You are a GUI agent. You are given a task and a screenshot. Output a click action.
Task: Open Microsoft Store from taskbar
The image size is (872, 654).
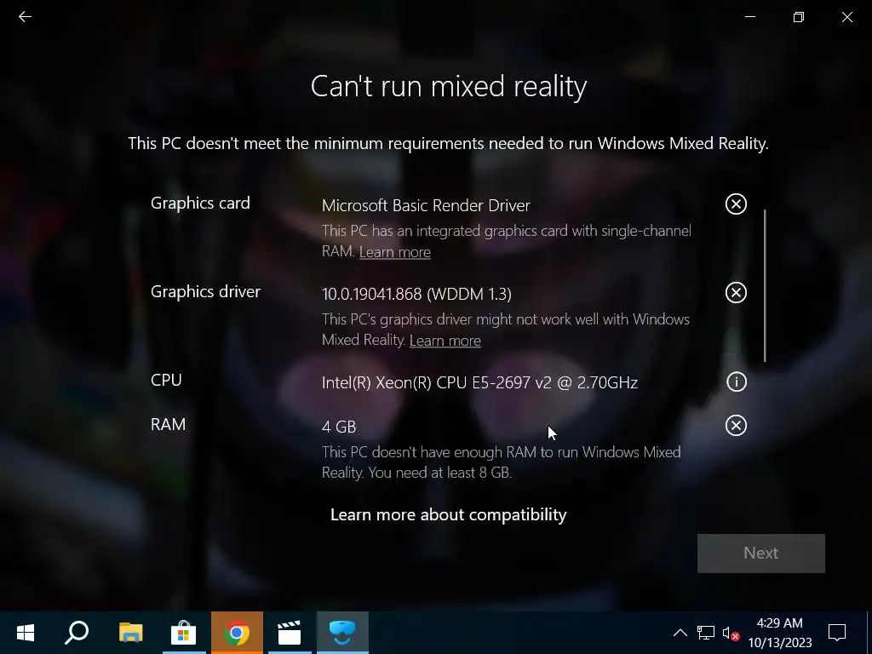click(184, 633)
